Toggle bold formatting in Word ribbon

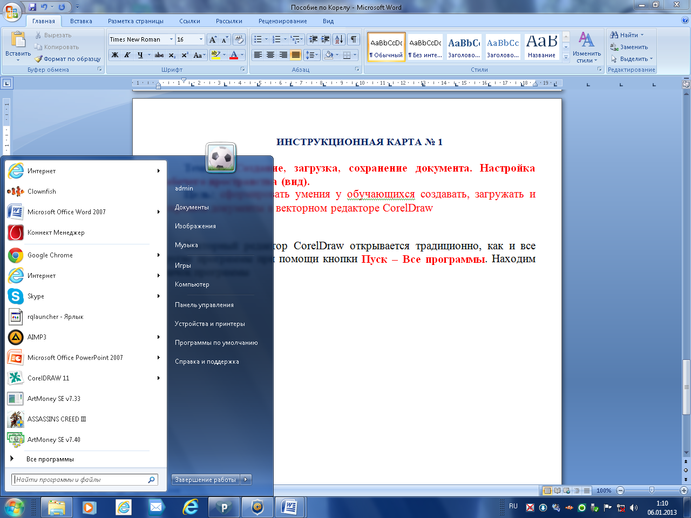click(x=115, y=55)
